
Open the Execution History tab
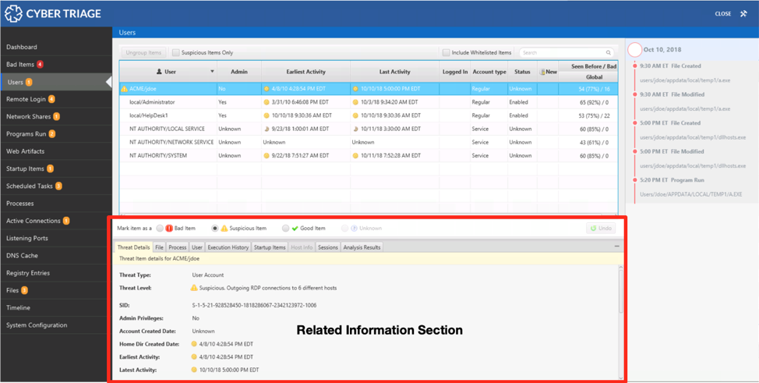point(228,247)
